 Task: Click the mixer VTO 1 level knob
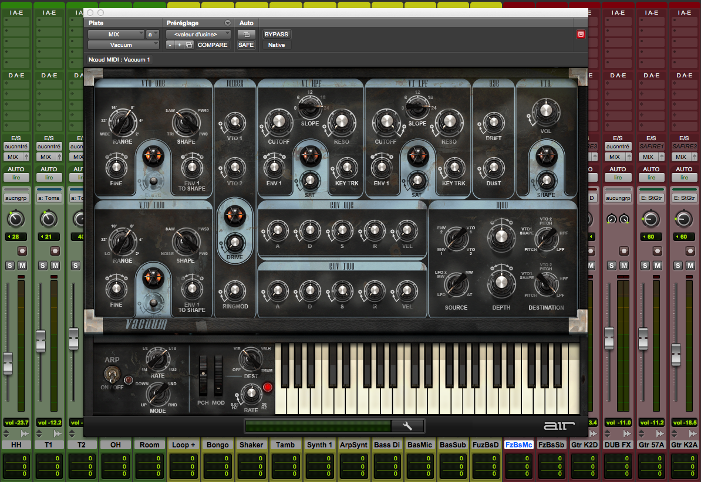coord(234,123)
